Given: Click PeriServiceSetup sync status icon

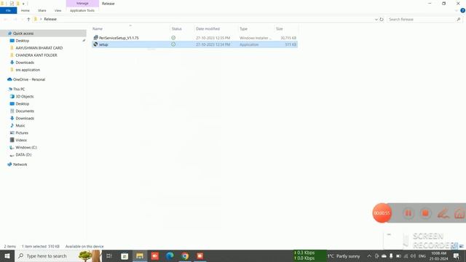Looking at the screenshot, I should coord(173,38).
